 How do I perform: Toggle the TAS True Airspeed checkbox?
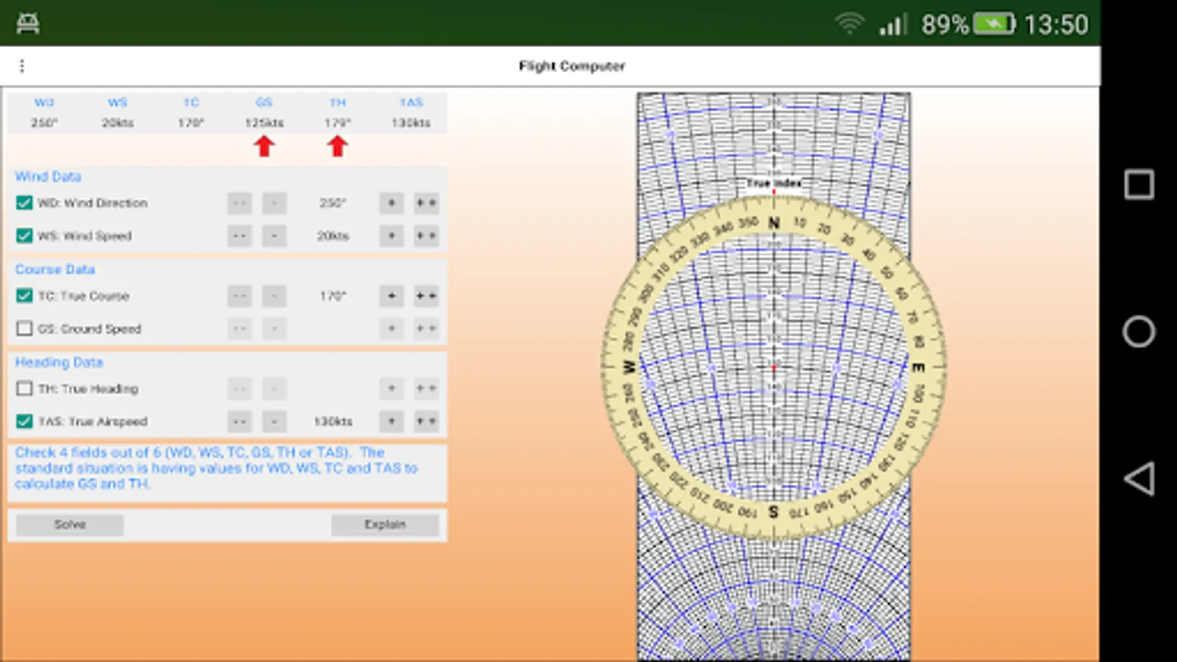point(24,421)
